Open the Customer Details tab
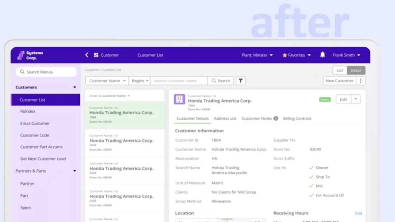This screenshot has width=395, height=222. coord(193,118)
